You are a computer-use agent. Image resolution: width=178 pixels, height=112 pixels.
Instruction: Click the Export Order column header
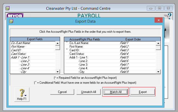coord(133,39)
